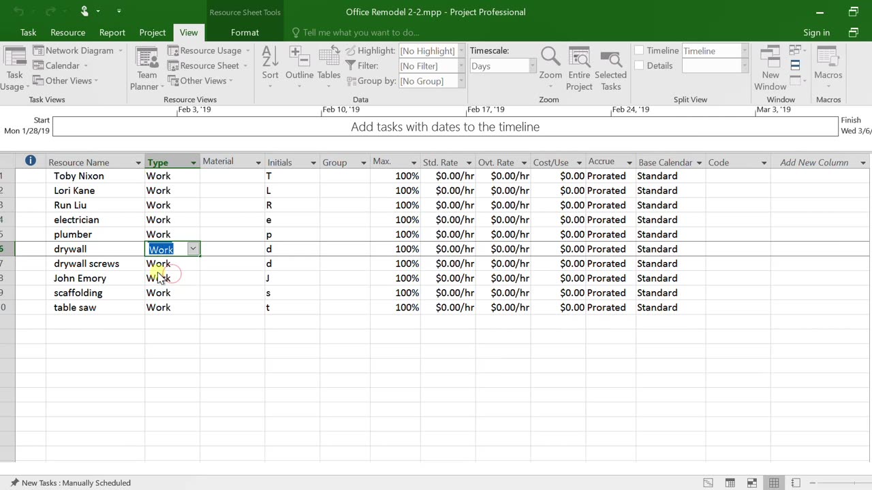
Task: Open the Tables menu
Action: click(x=328, y=67)
